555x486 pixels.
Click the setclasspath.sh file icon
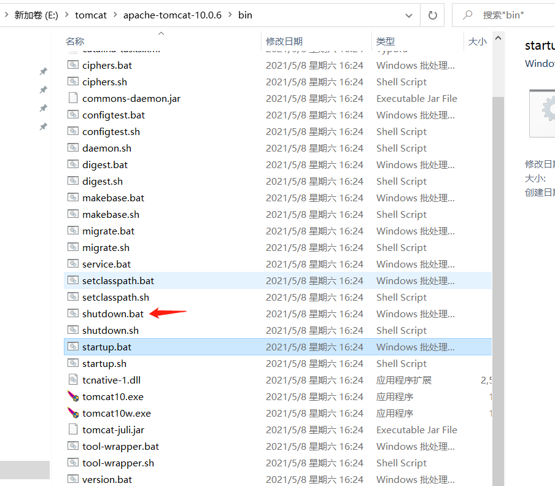(73, 297)
